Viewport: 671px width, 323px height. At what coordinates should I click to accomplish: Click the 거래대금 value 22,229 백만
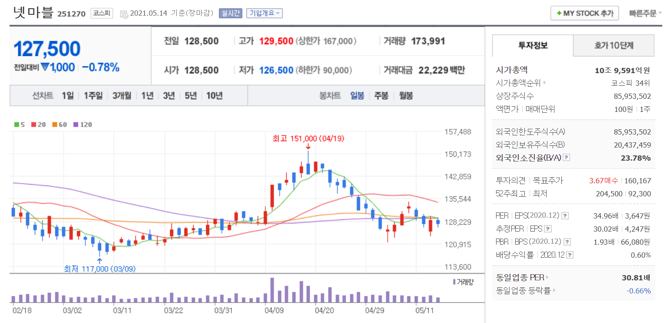pyautogui.click(x=442, y=70)
